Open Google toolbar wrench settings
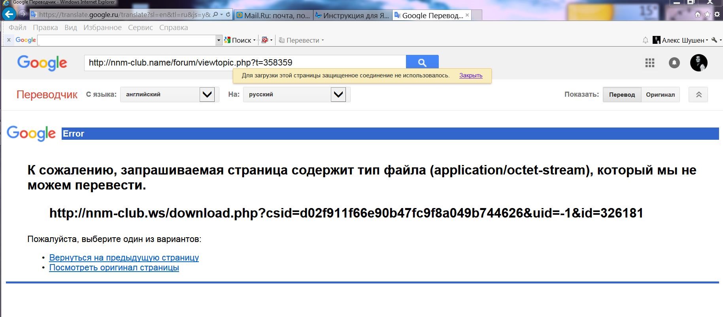 tap(714, 40)
